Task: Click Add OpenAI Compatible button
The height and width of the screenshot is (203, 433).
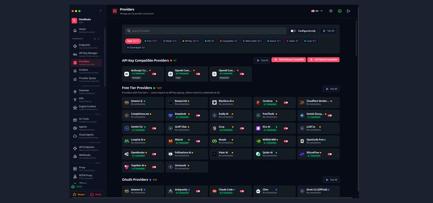Action: coord(324,60)
